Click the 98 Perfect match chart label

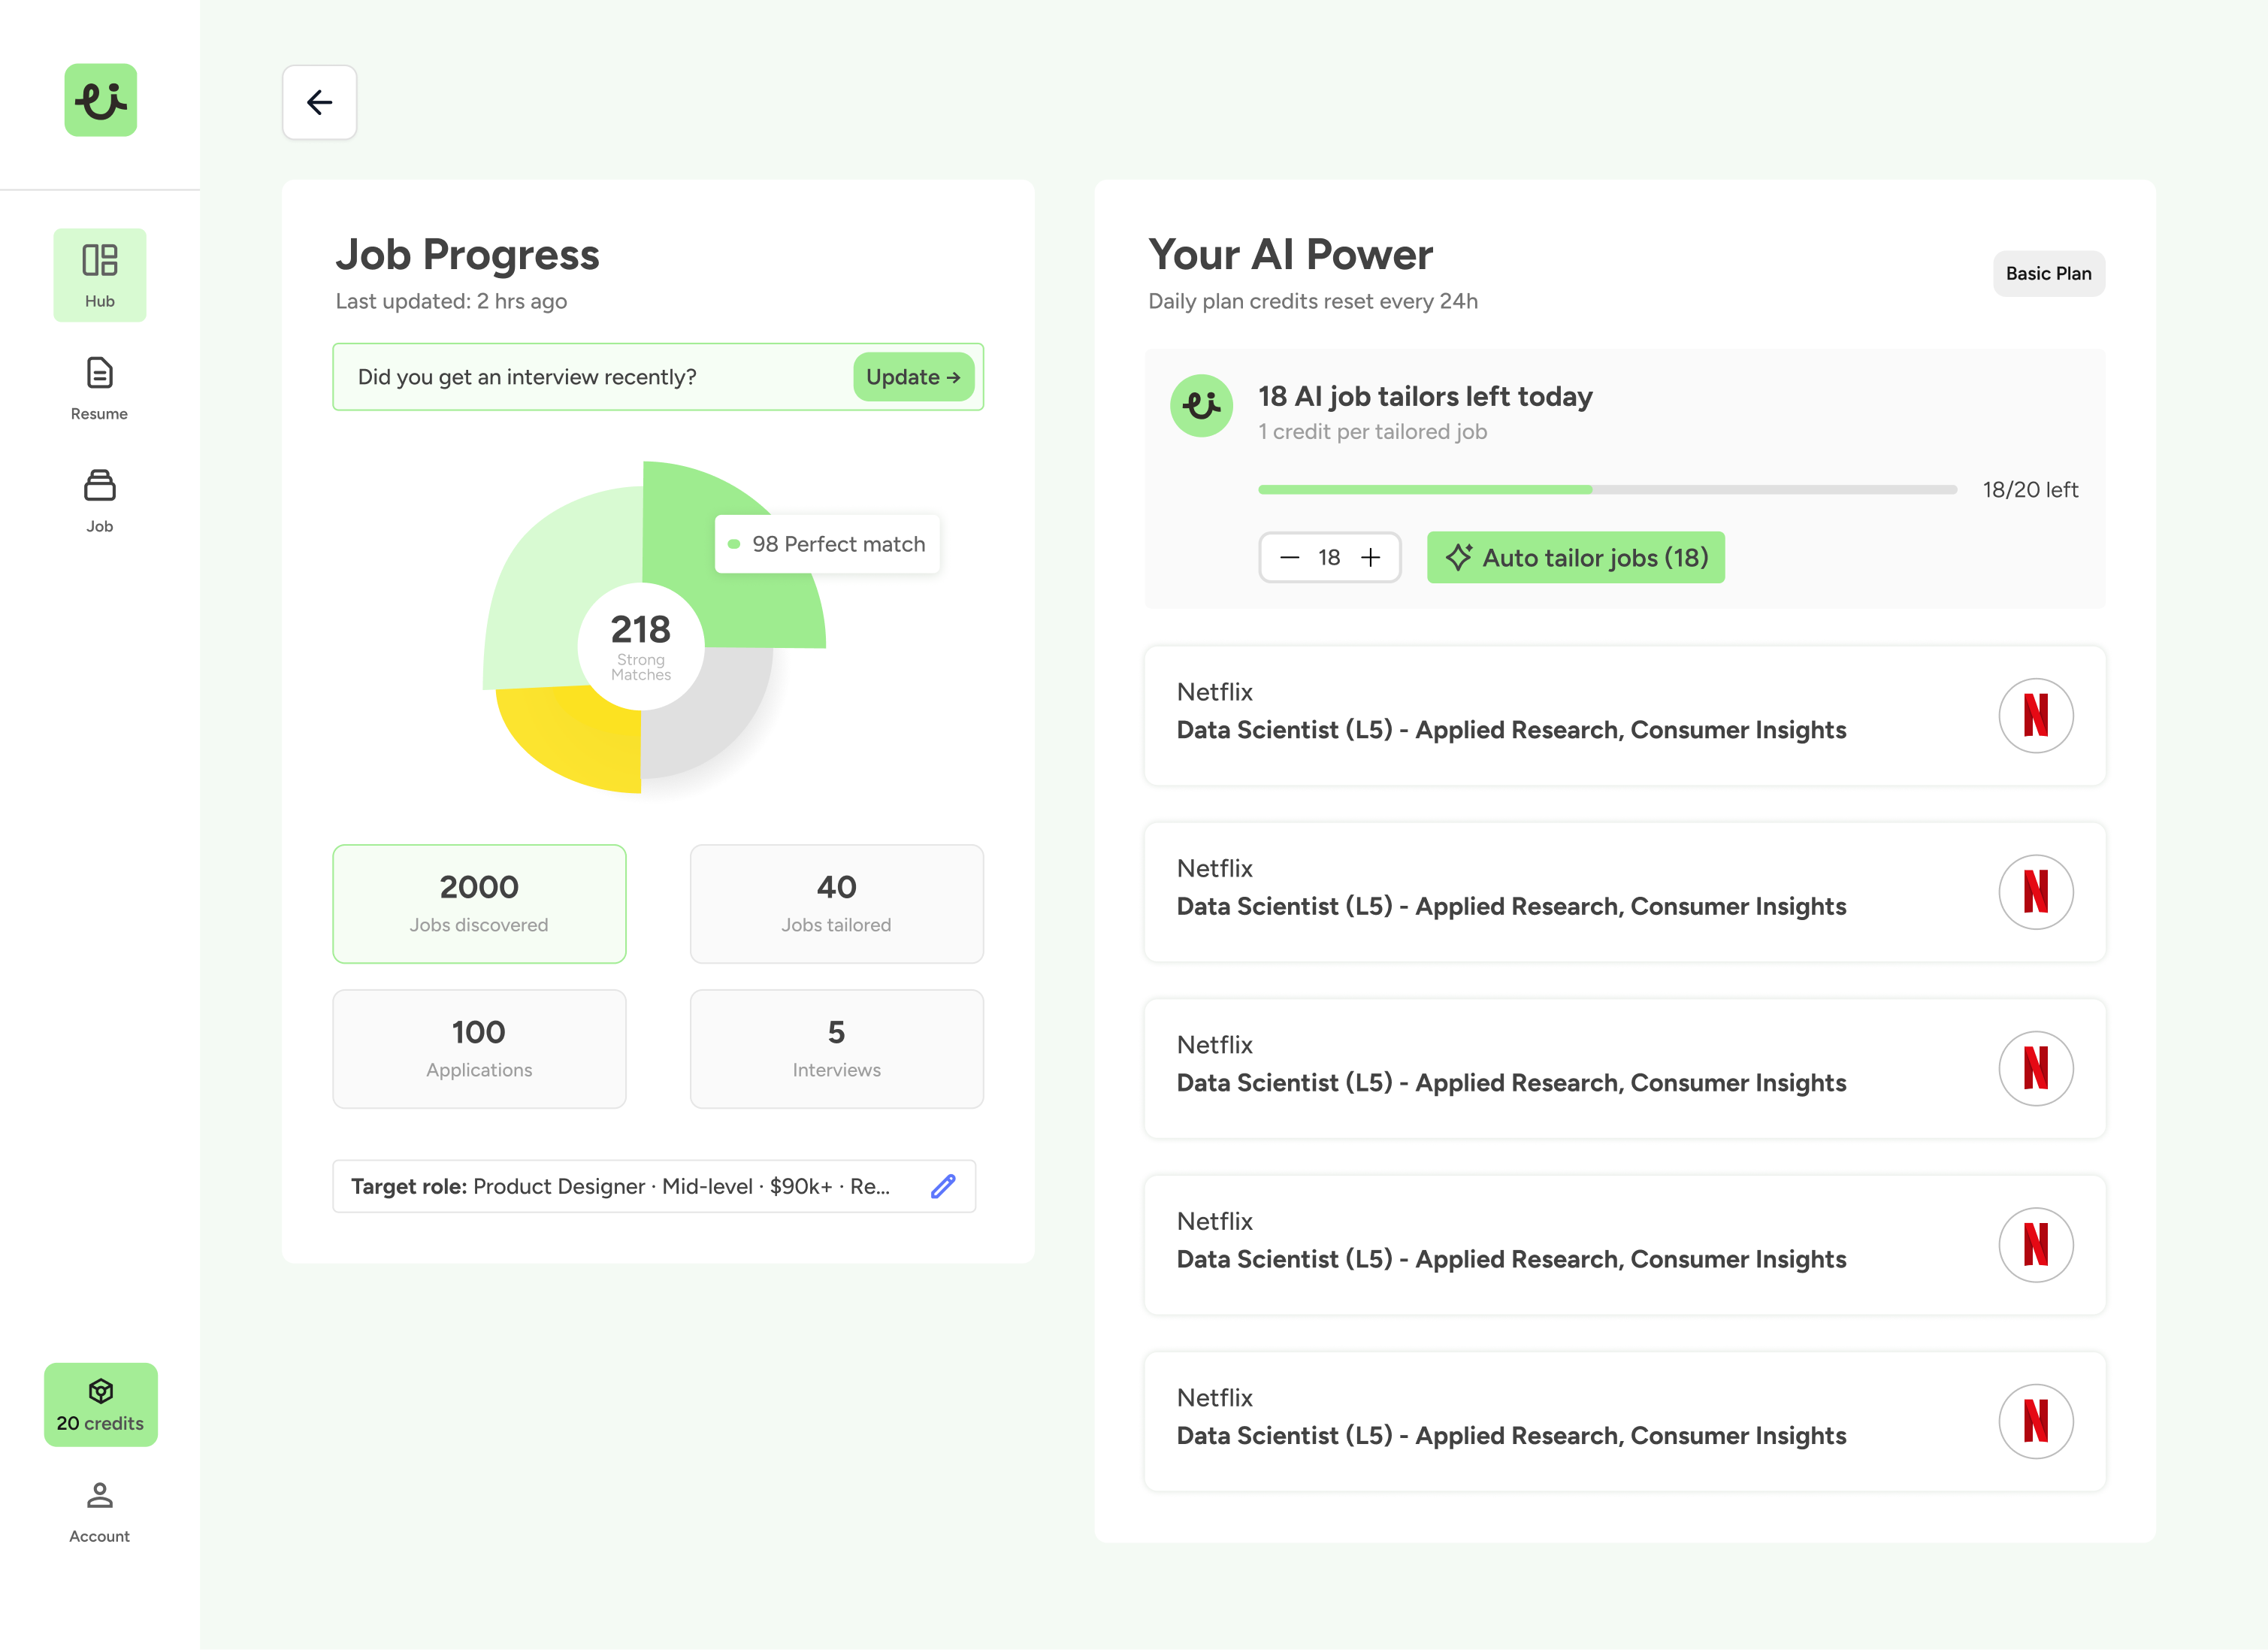point(828,544)
